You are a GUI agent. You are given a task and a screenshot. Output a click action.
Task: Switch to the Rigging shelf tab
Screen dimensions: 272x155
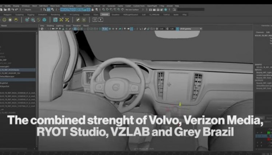(31, 15)
